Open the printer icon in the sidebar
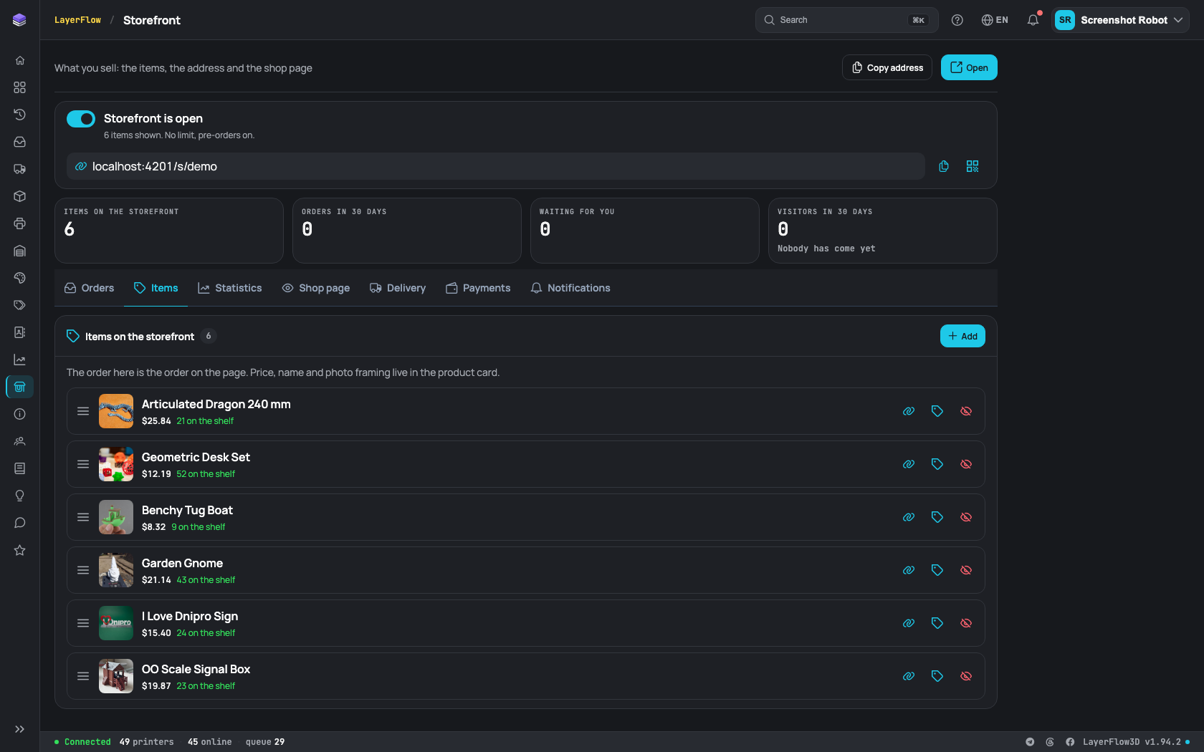This screenshot has height=752, width=1204. click(x=20, y=223)
